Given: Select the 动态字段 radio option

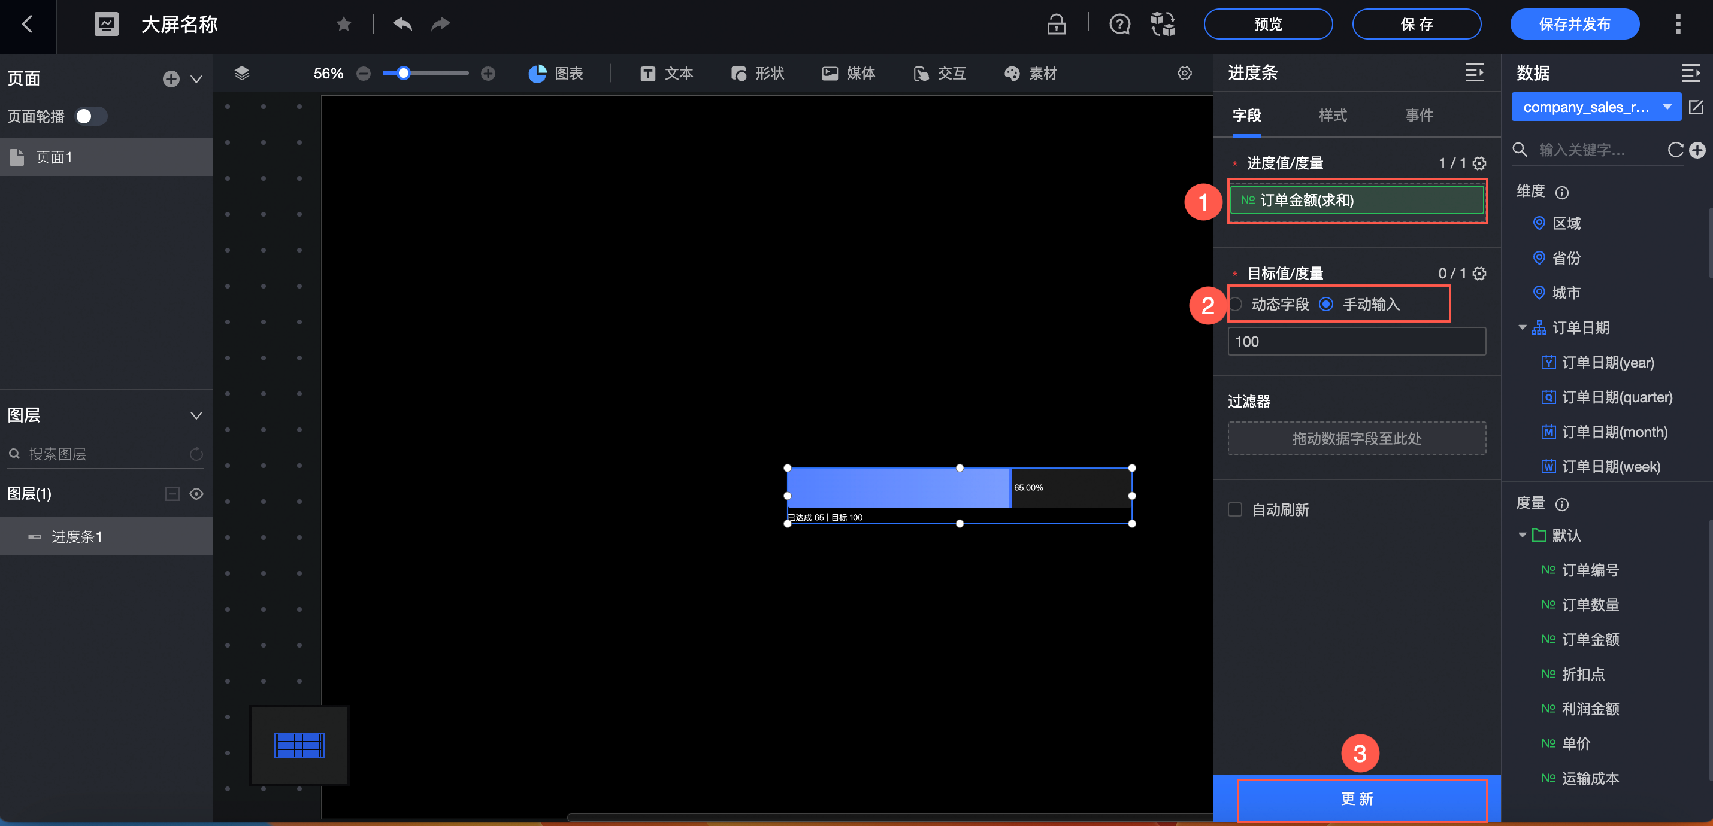Looking at the screenshot, I should 1236,304.
